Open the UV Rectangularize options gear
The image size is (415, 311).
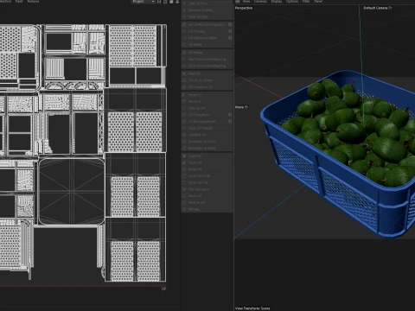(230, 121)
